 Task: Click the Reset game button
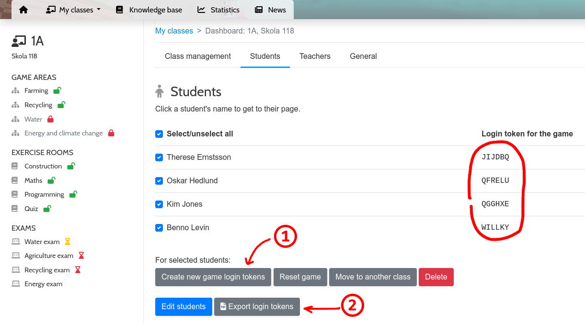pyautogui.click(x=300, y=277)
